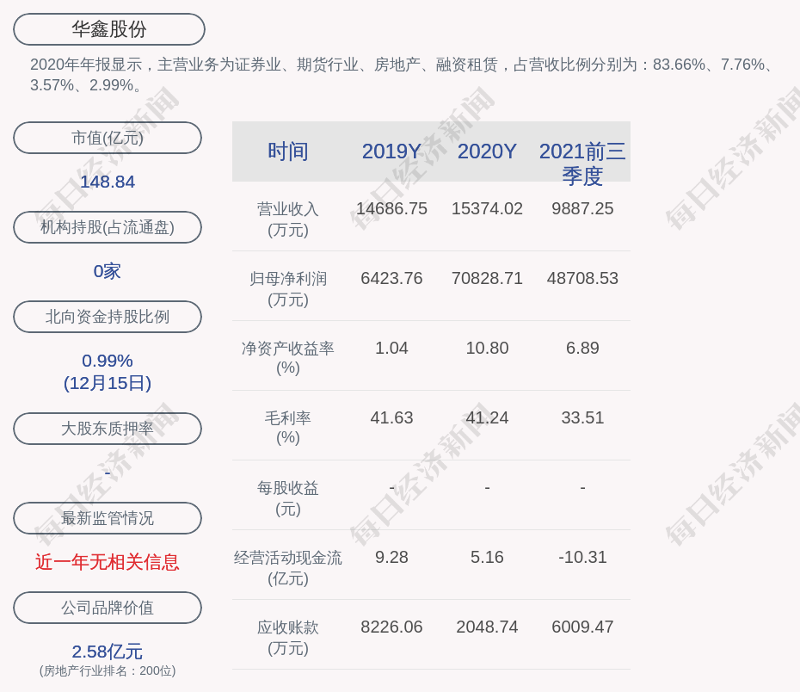Click the 营业收入(万元) row label

pos(288,219)
